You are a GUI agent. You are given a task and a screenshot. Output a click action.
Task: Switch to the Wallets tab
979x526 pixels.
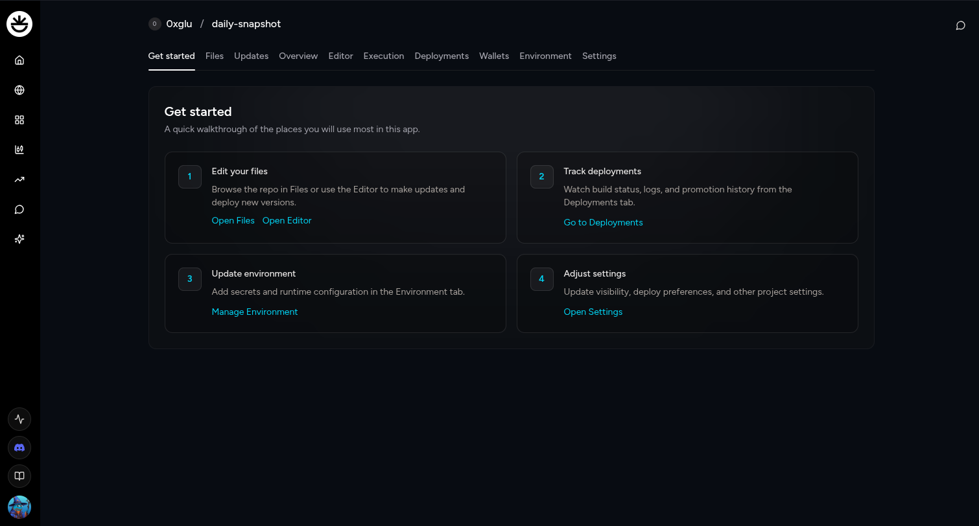pos(493,56)
